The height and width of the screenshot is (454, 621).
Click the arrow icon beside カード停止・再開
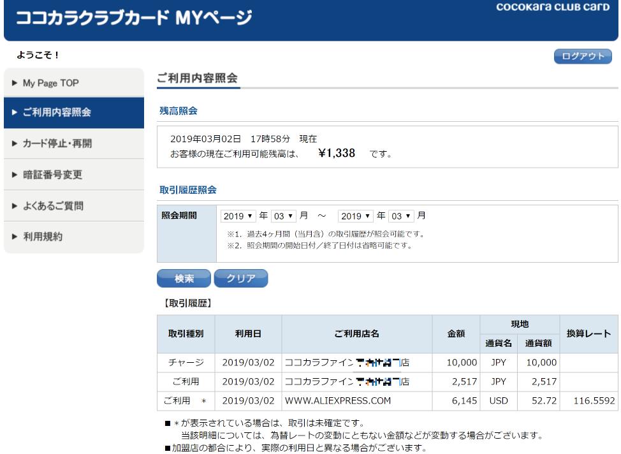click(x=15, y=143)
